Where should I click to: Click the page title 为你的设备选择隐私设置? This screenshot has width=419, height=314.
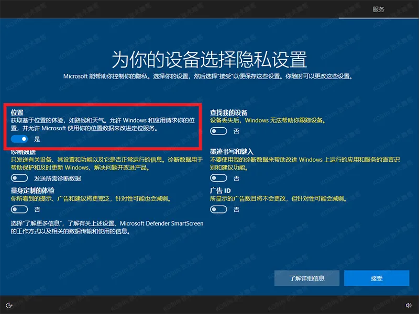point(210,58)
